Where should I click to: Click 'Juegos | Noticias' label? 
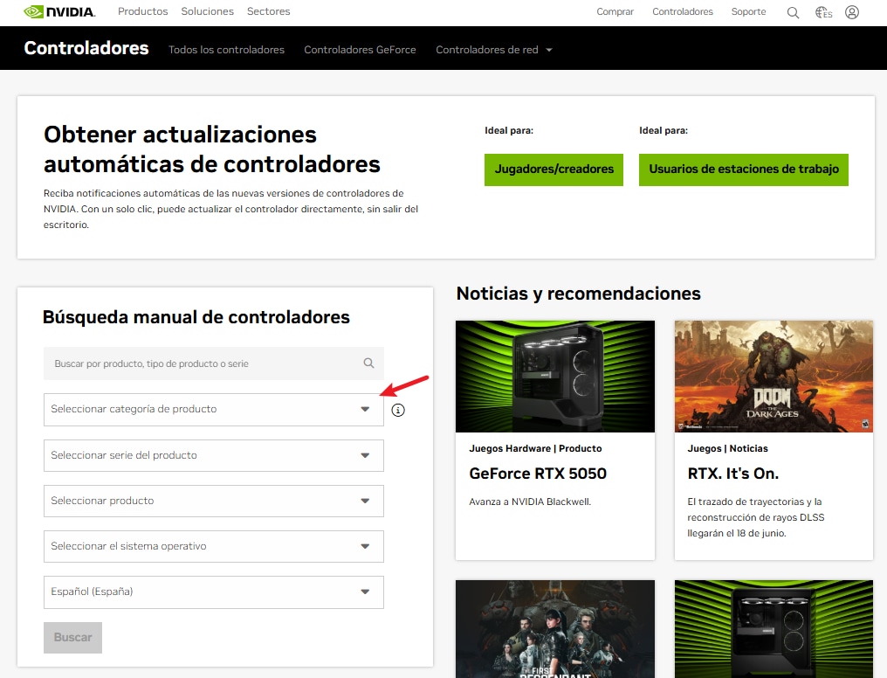[x=727, y=448]
